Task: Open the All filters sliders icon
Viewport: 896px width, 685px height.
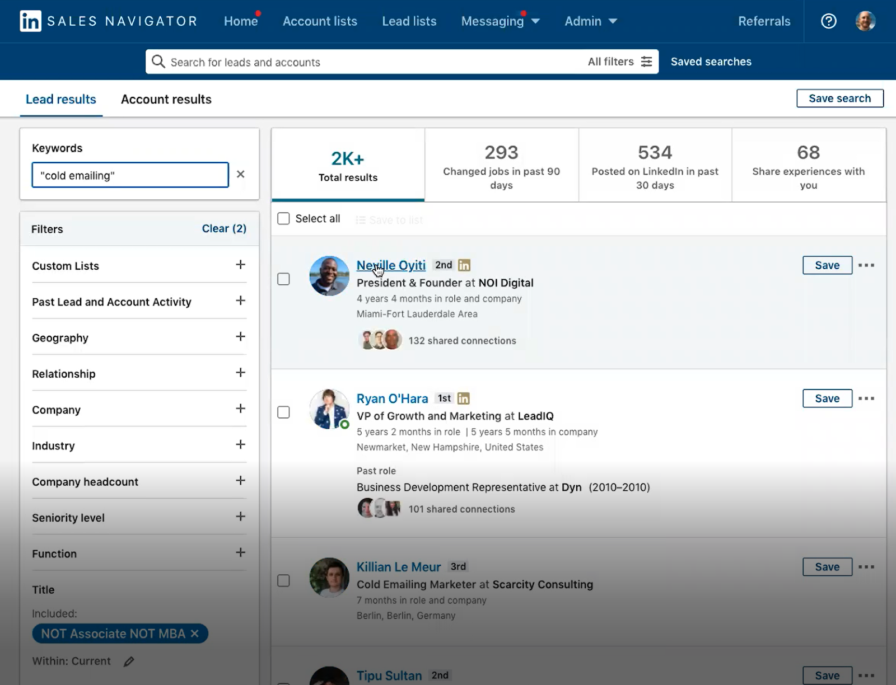Action: [x=646, y=62]
